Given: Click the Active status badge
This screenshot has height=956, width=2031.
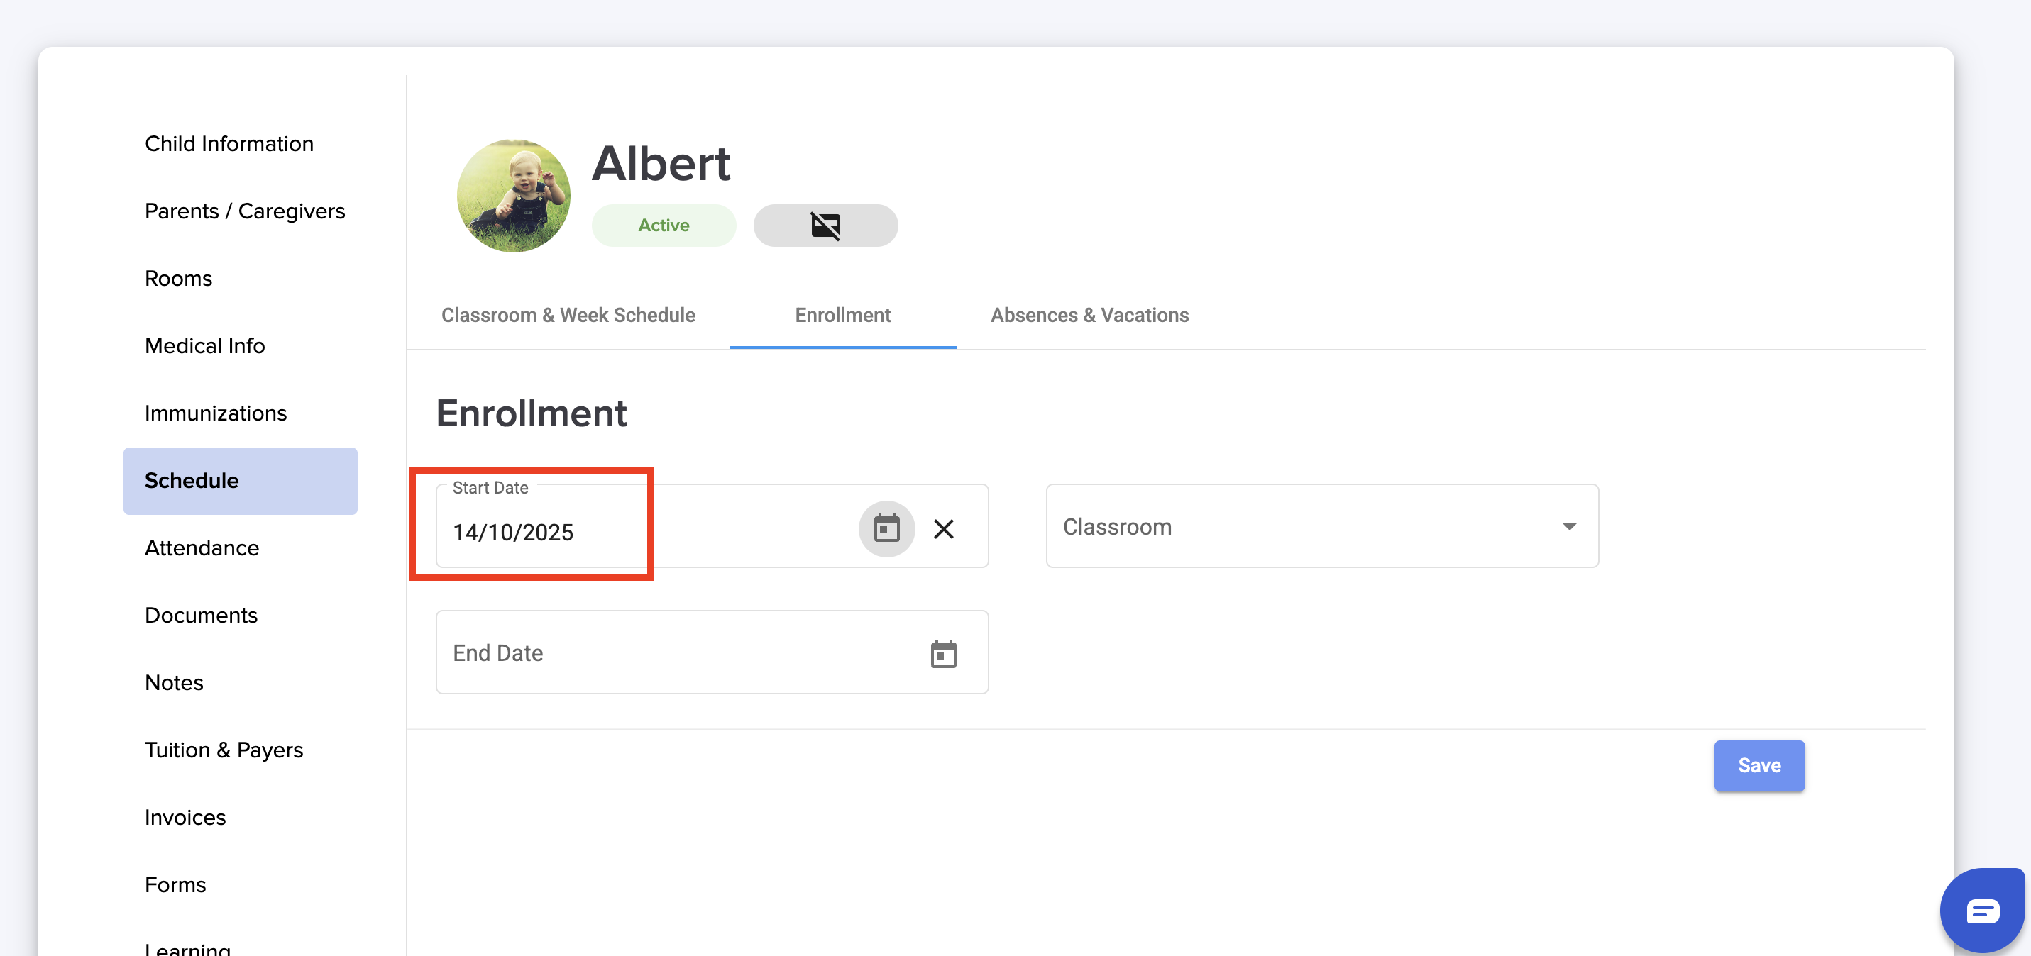Looking at the screenshot, I should (663, 226).
